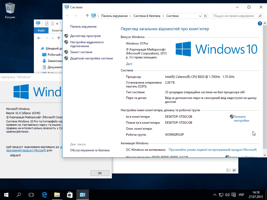Image resolution: width=267 pixels, height=200 pixels.
Task: Click Up arrow in Explorer window
Action: [x=59, y=38]
